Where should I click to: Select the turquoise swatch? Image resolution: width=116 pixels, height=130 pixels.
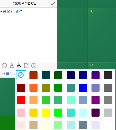click(71, 113)
